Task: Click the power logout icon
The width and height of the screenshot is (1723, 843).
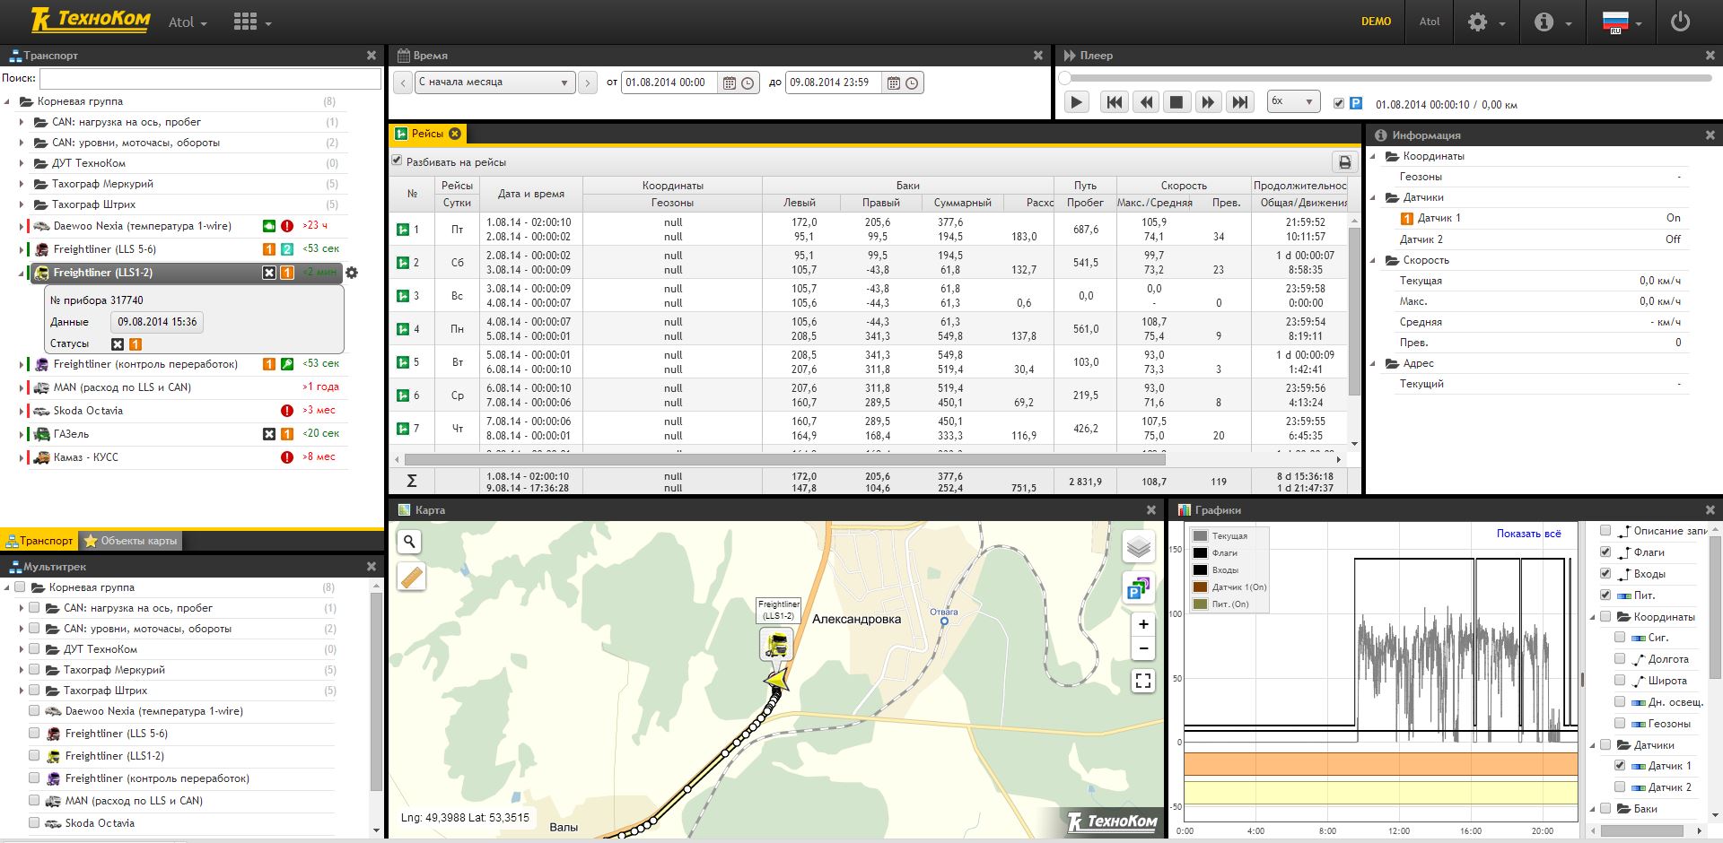Action: tap(1680, 22)
